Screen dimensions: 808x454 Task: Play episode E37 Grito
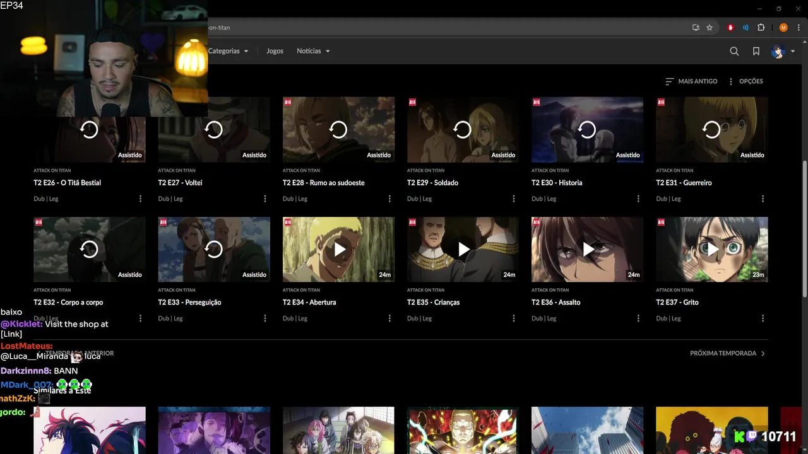pos(711,250)
